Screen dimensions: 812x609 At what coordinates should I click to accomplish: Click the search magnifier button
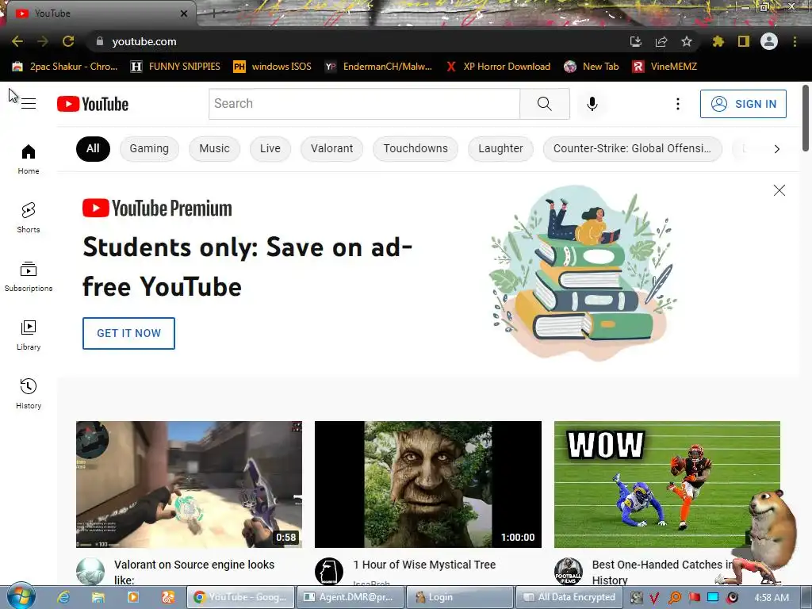click(x=544, y=104)
